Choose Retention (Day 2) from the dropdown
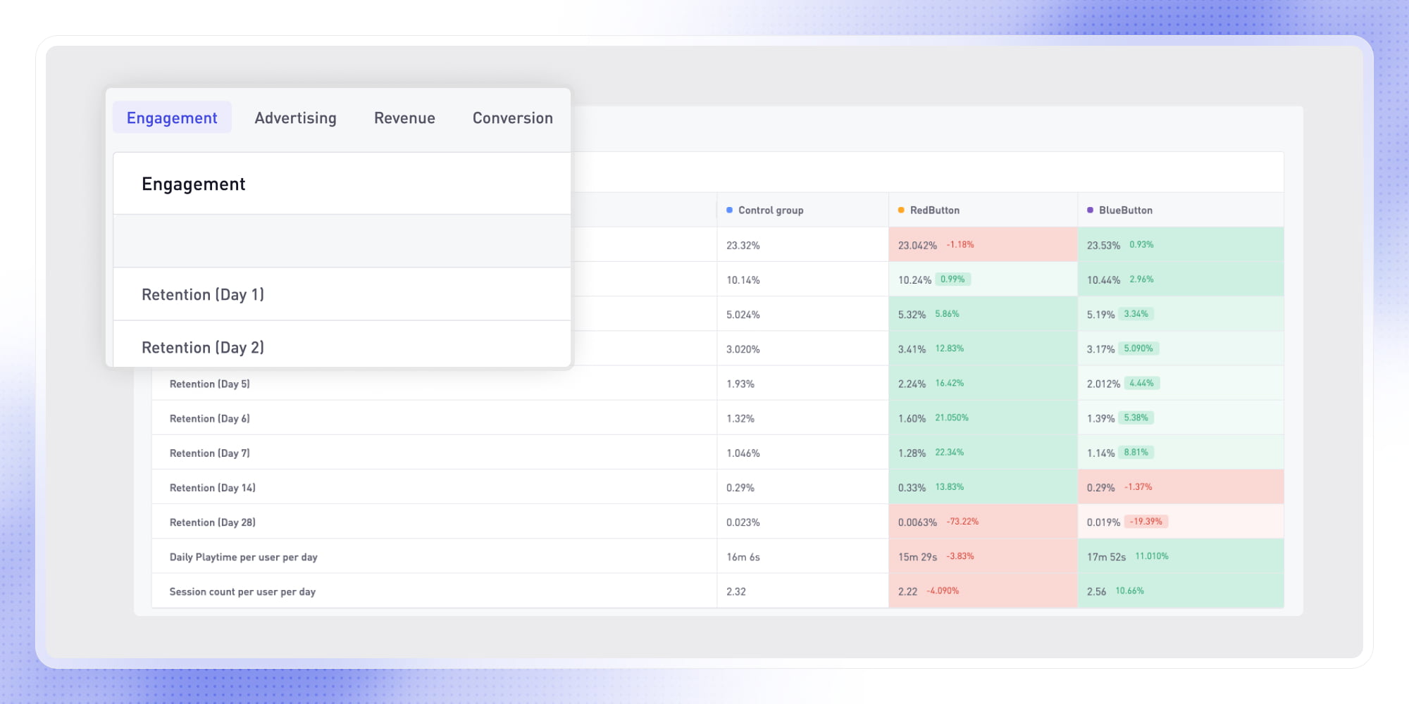Viewport: 1409px width, 704px height. [x=203, y=347]
